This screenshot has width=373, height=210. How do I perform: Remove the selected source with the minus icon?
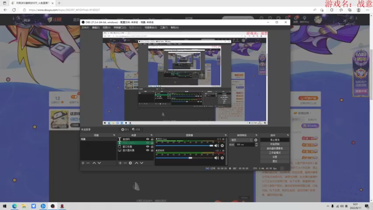click(125, 163)
